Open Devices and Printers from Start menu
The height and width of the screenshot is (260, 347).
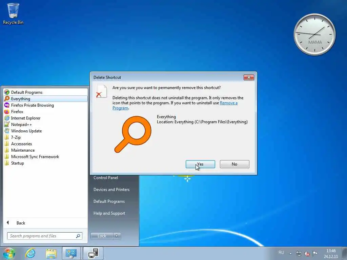[x=111, y=190]
